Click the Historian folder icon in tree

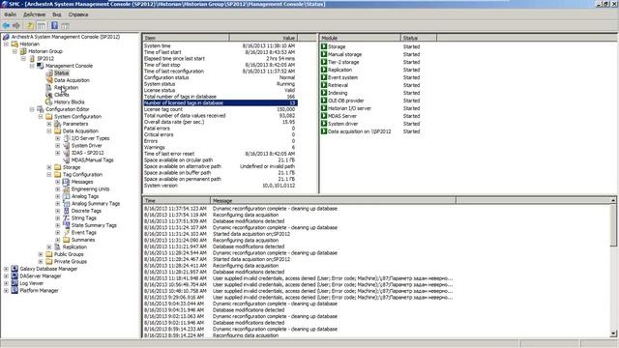(15, 43)
